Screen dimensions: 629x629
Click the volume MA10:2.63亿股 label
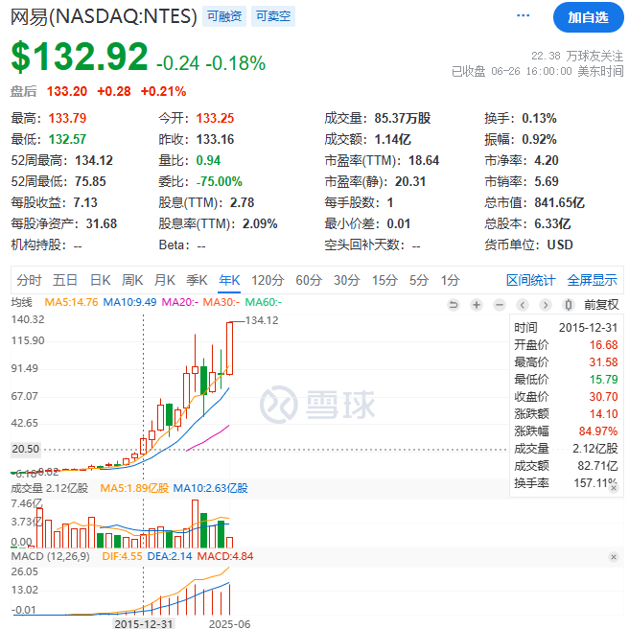211,488
